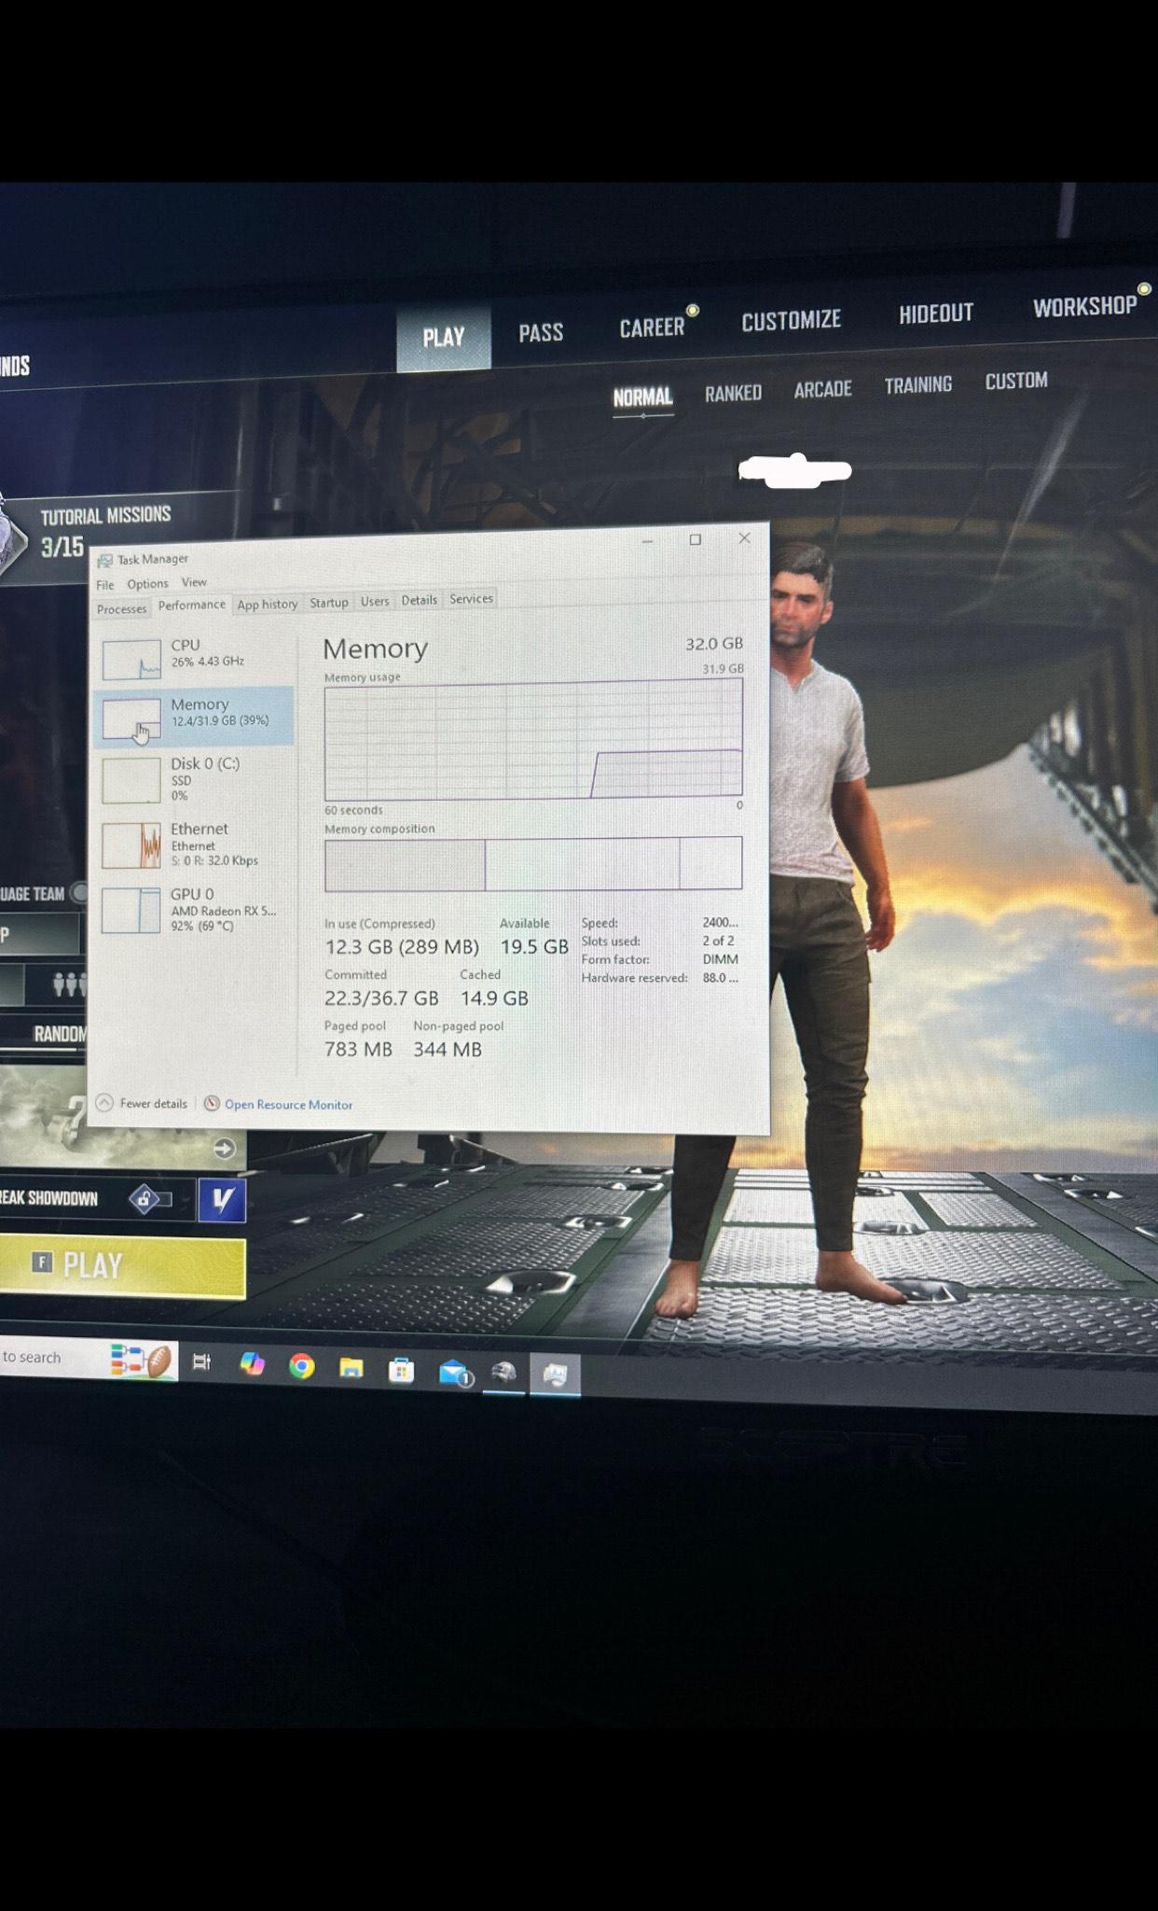The image size is (1158, 1911).
Task: Open the Task View icon on taskbar
Action: [x=201, y=1362]
